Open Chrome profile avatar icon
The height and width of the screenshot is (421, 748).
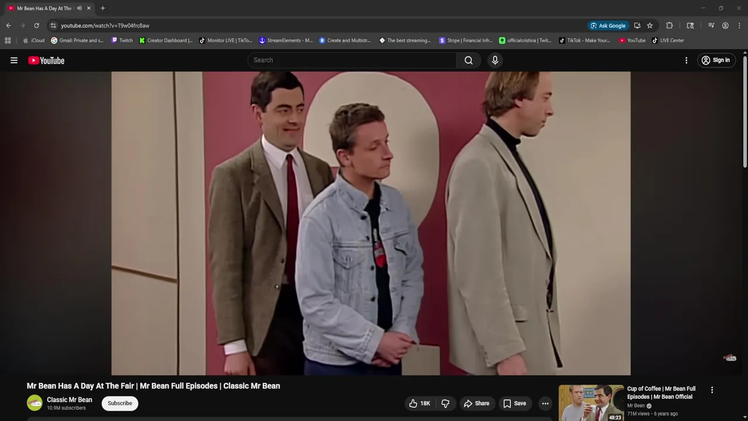click(725, 26)
